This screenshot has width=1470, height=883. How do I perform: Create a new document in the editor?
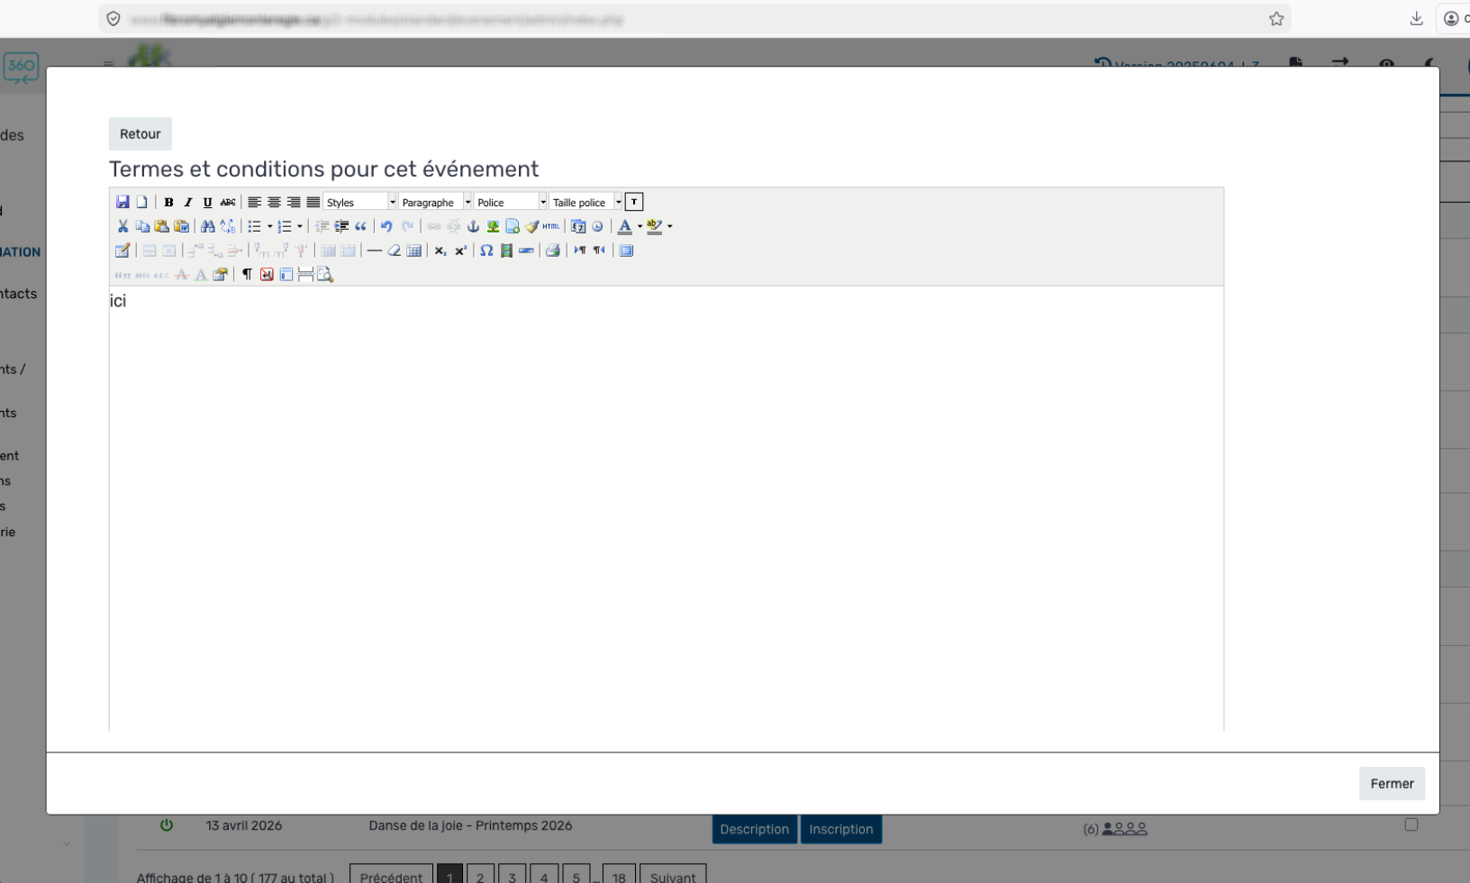(x=141, y=202)
